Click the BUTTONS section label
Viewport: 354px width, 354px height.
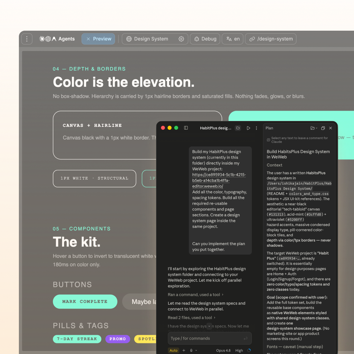point(72,284)
